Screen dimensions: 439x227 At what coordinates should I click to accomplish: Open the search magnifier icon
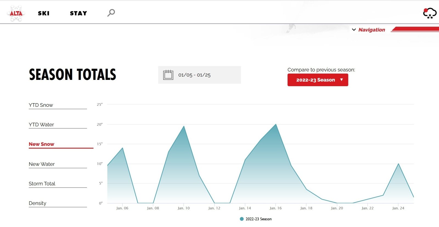(111, 13)
